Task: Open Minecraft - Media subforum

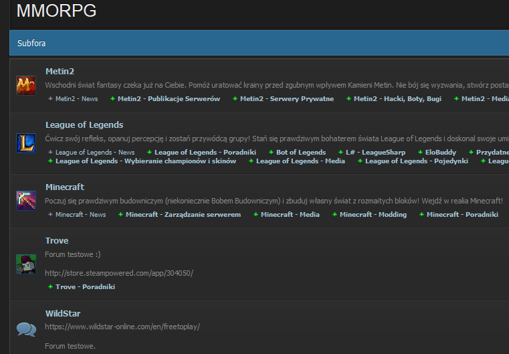Action: pyautogui.click(x=290, y=215)
